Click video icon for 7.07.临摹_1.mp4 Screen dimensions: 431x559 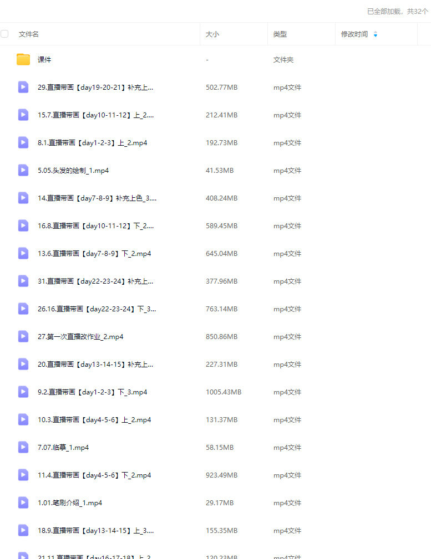23,447
